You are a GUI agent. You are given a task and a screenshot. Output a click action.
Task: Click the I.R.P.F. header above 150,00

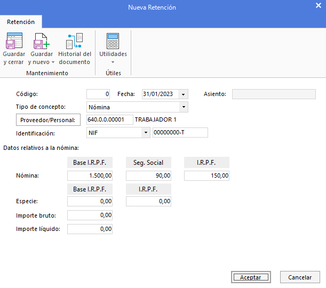tap(206, 163)
